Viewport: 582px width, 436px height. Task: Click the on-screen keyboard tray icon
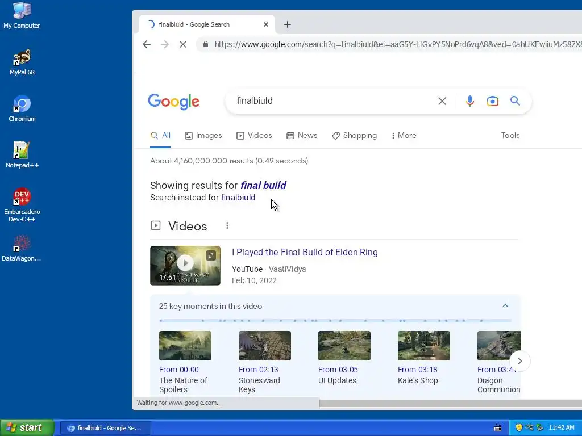coord(498,428)
